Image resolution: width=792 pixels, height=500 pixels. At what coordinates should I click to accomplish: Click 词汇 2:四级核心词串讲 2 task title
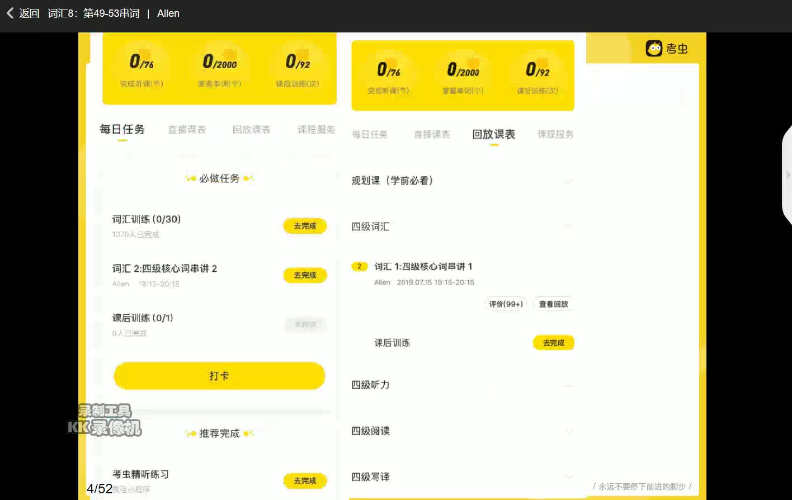point(164,268)
